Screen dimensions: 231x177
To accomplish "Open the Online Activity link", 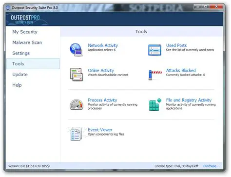I will (x=101, y=70).
